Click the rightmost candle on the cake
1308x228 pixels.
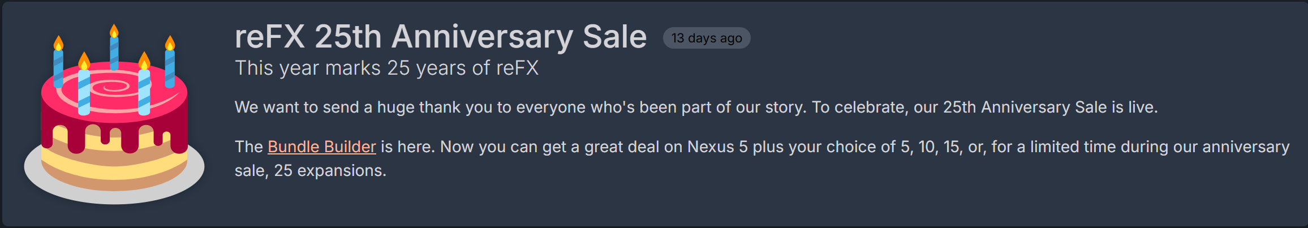pos(170,65)
